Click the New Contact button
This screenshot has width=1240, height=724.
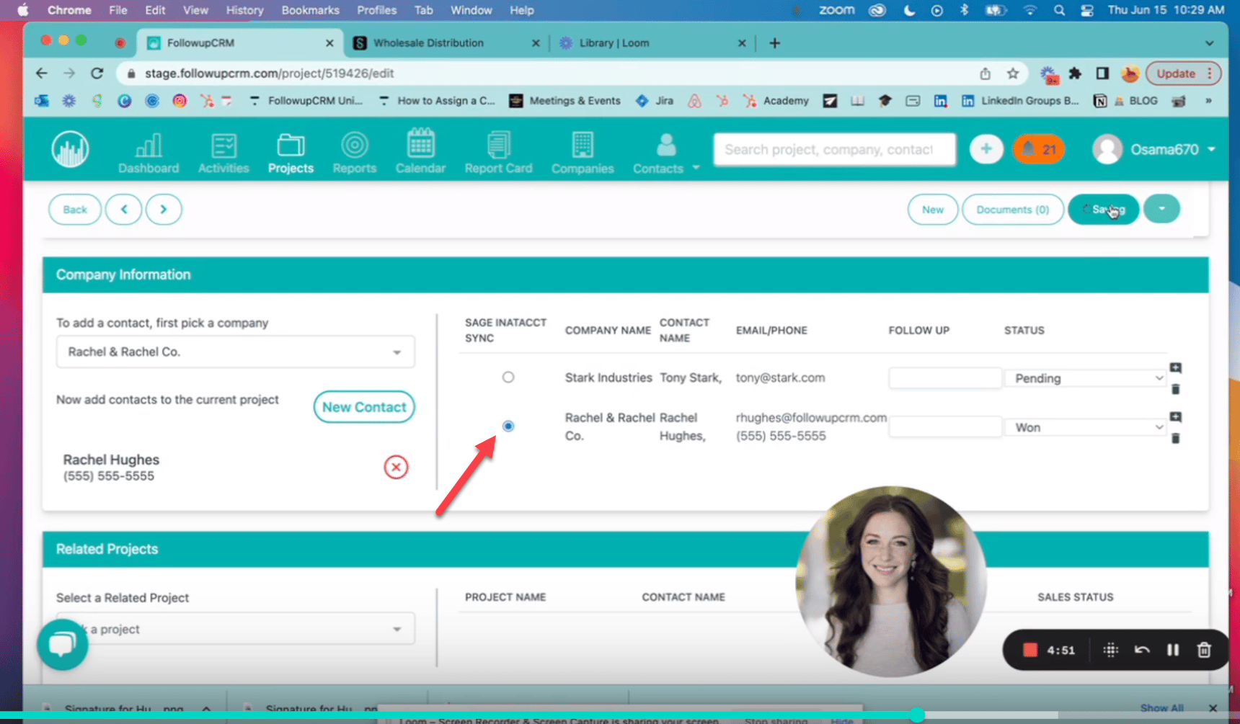(364, 406)
